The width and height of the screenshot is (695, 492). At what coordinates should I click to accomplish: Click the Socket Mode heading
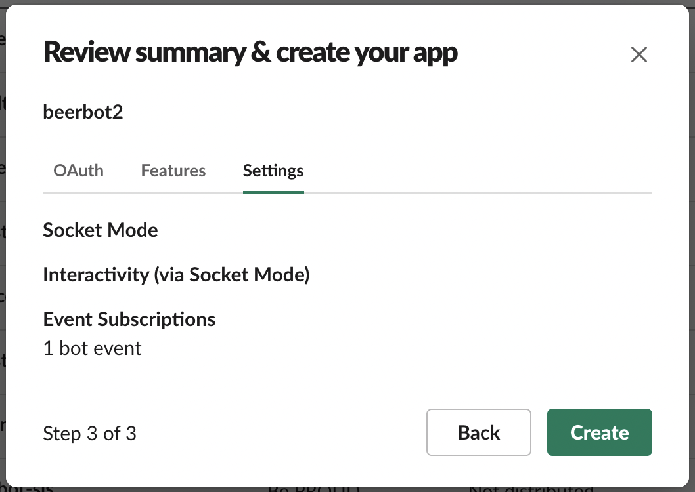click(x=101, y=230)
